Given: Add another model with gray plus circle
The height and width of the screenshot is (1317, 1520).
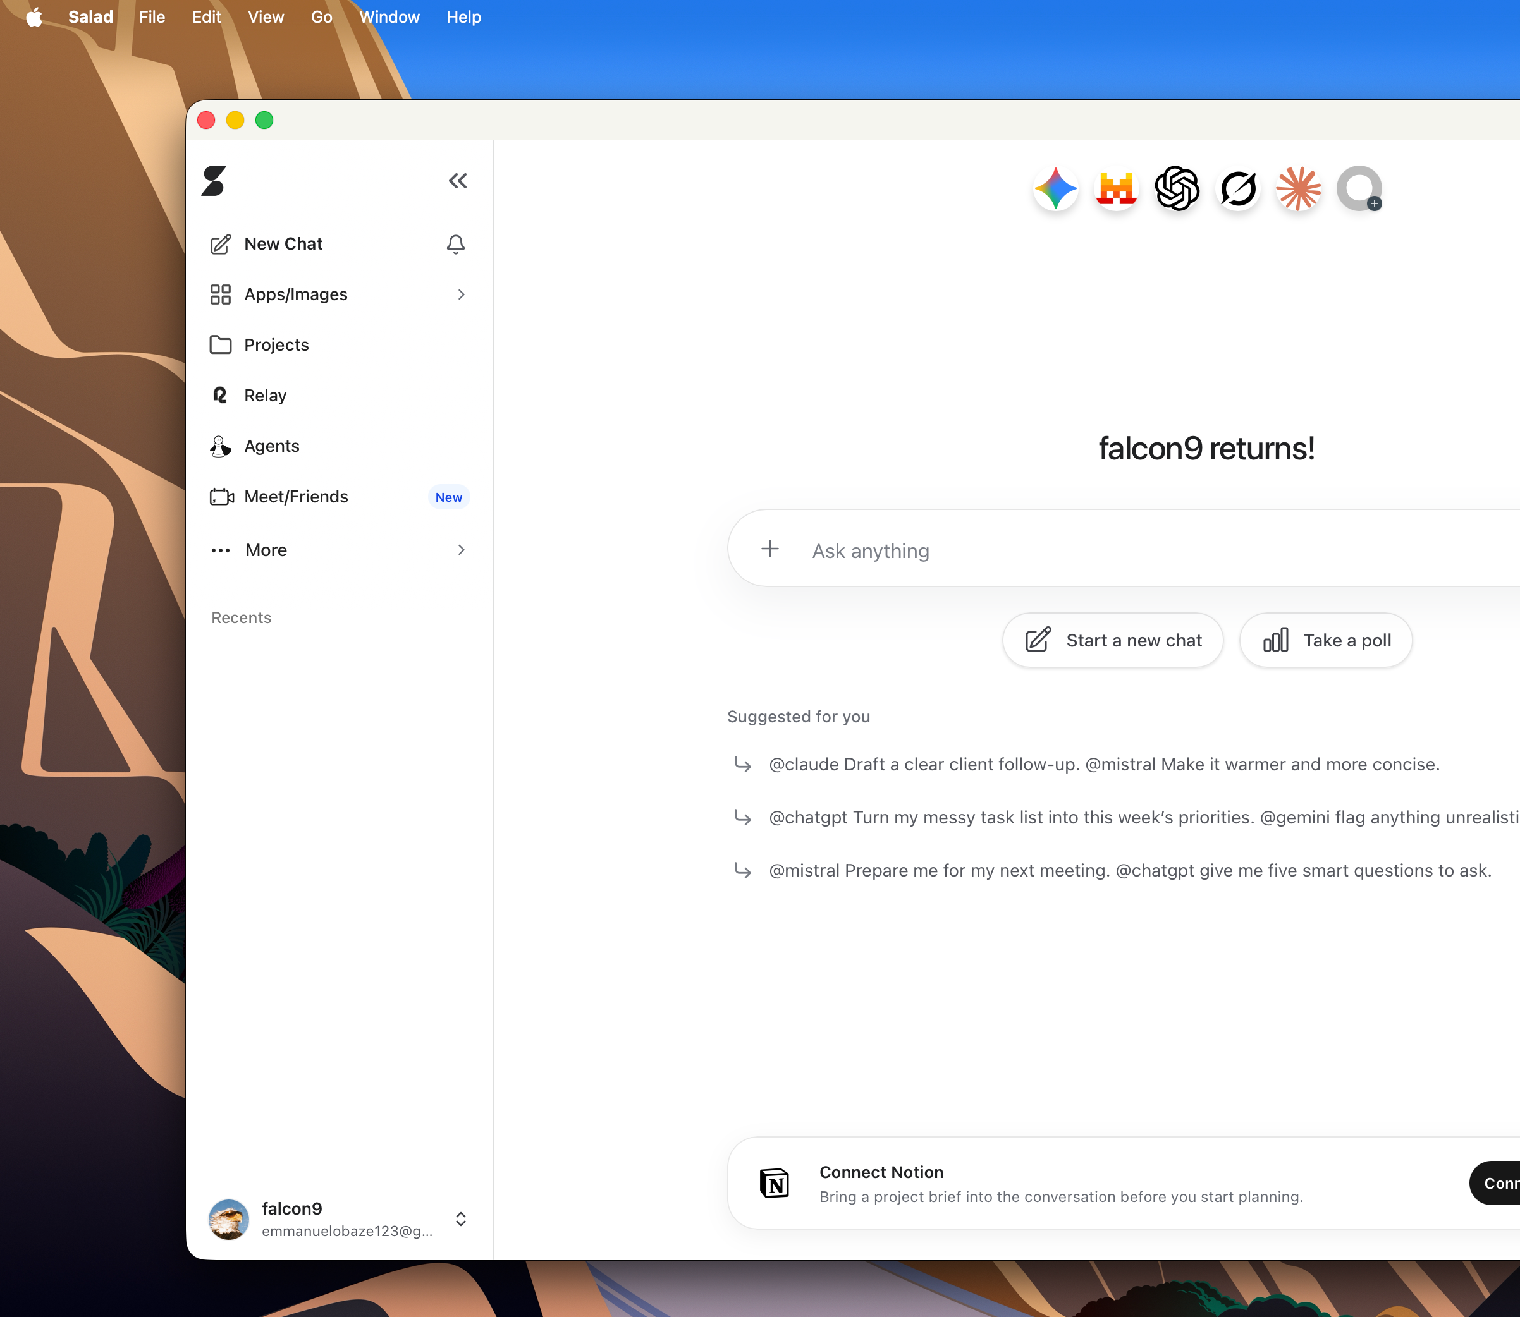Looking at the screenshot, I should coord(1359,189).
